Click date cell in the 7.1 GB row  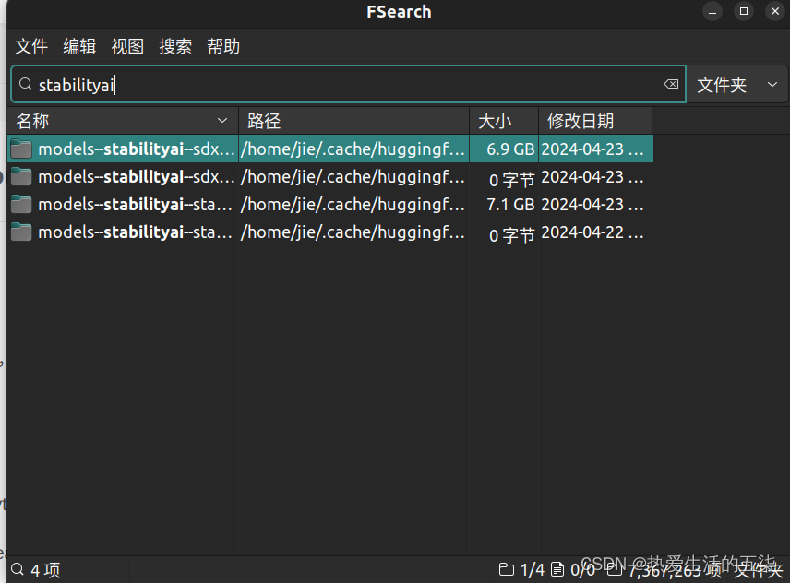tap(592, 205)
